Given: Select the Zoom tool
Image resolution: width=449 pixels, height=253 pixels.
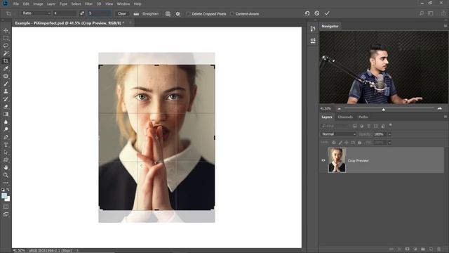Looking at the screenshot, I should (x=6, y=175).
